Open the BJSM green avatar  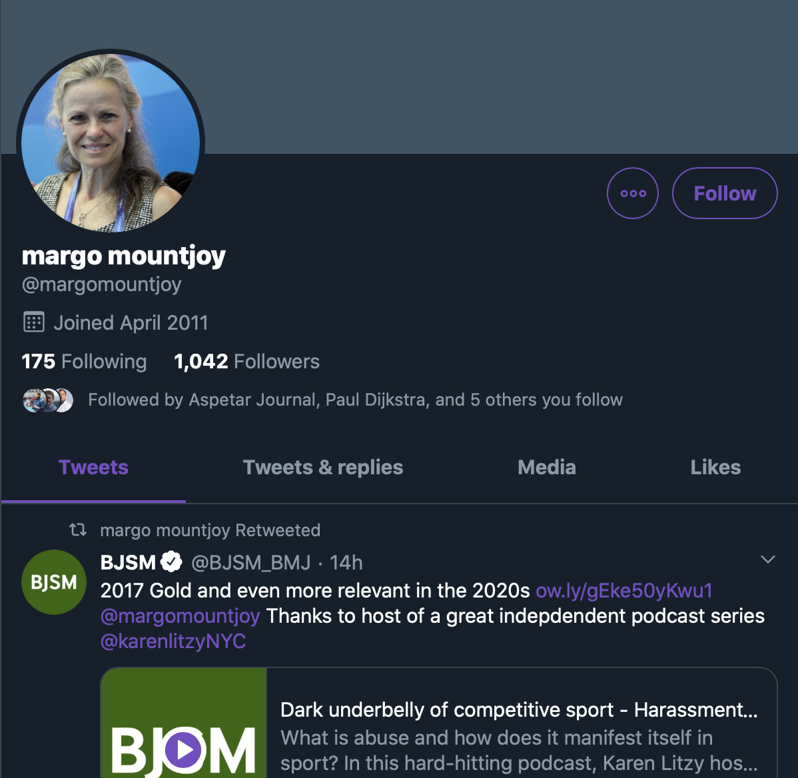tap(54, 582)
